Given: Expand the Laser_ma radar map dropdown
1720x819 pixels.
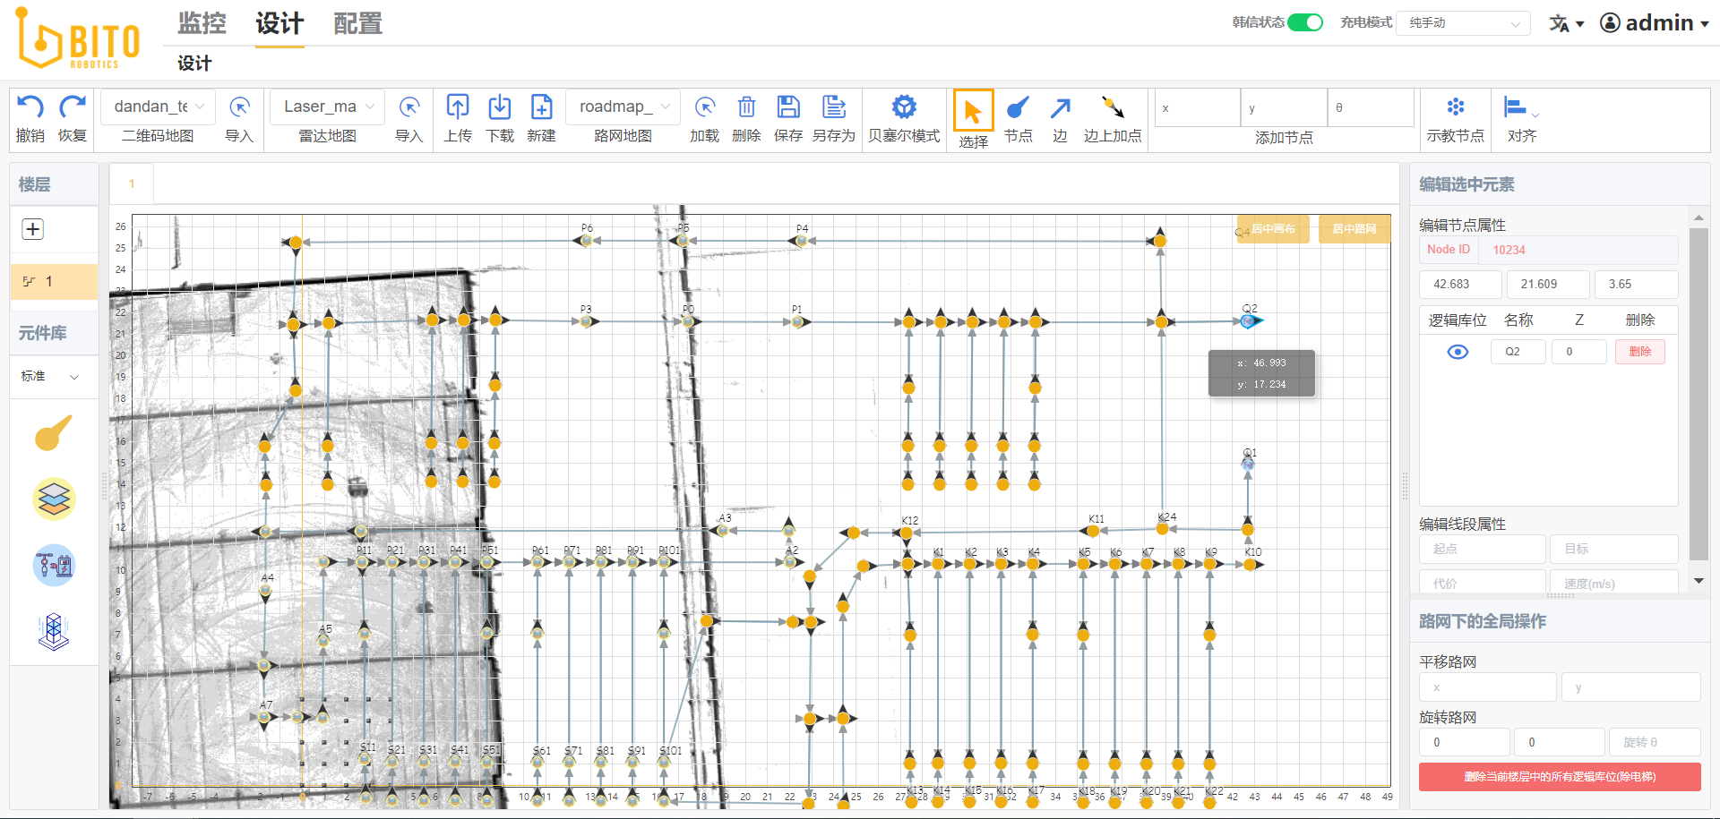Looking at the screenshot, I should point(328,107).
